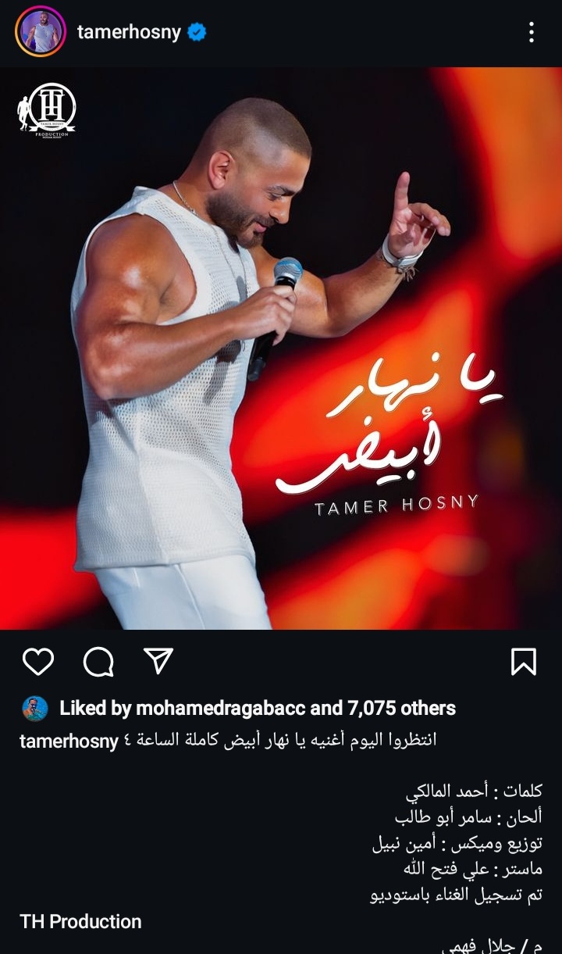Tap the TH Production logo on the image
Image resolution: width=562 pixels, height=954 pixels.
[47, 109]
